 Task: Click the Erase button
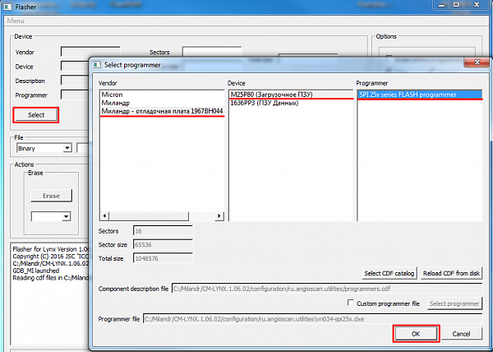pos(51,196)
